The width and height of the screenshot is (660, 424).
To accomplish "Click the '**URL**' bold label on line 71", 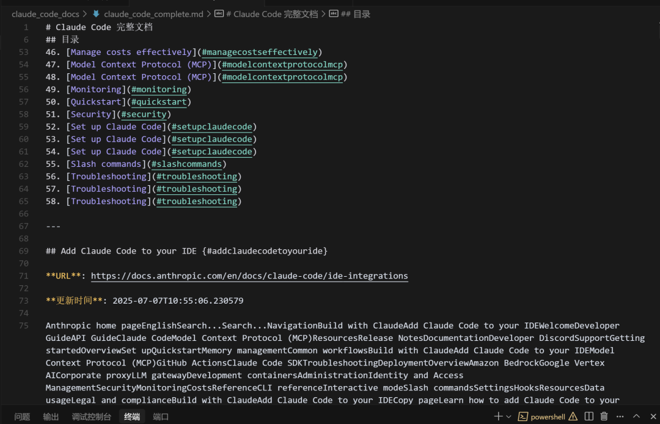I will coord(63,276).
